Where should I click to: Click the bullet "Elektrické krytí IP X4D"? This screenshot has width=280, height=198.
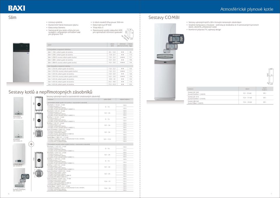[102, 25]
